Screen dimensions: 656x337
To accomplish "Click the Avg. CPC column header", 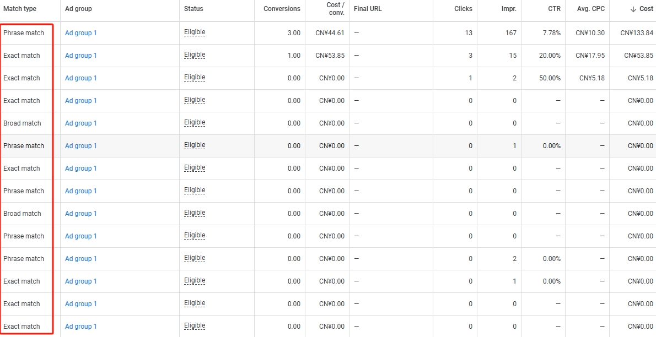I will (x=590, y=9).
